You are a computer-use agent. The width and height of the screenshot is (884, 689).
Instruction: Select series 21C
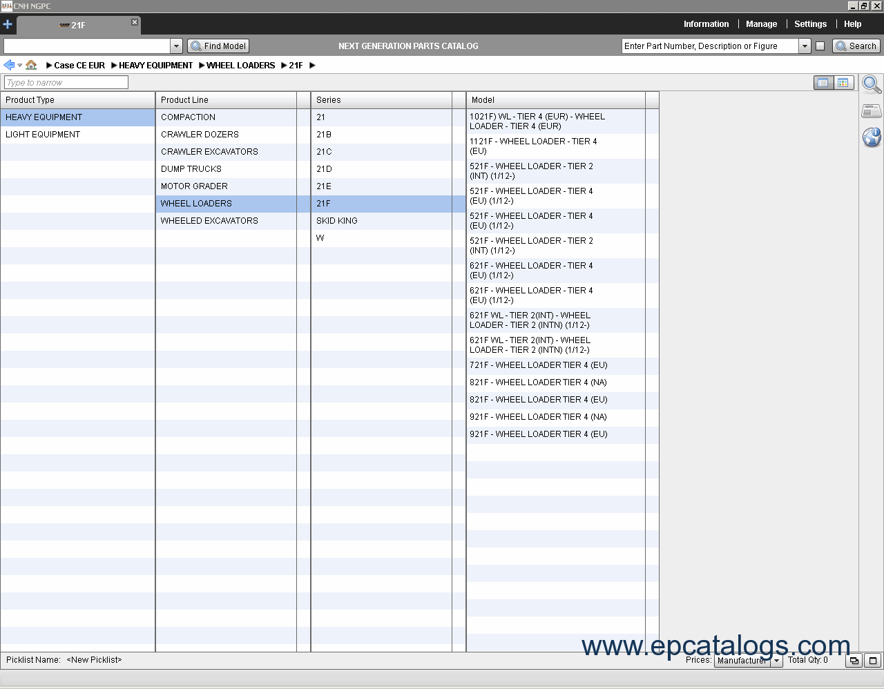pos(382,152)
